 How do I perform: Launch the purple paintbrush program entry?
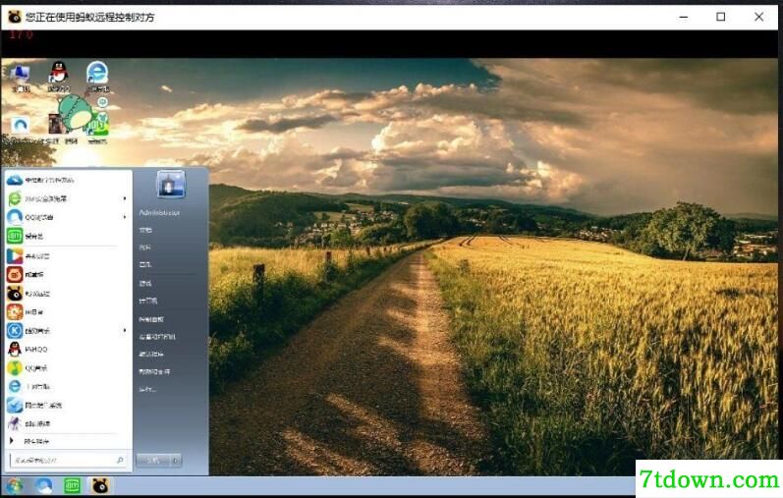coord(68,423)
